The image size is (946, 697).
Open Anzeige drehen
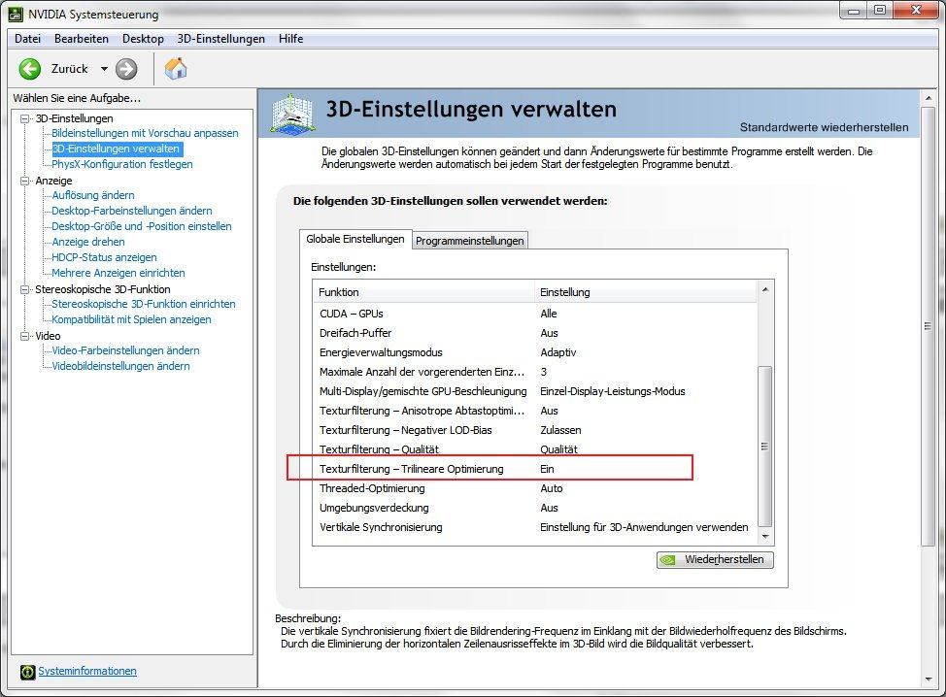88,242
